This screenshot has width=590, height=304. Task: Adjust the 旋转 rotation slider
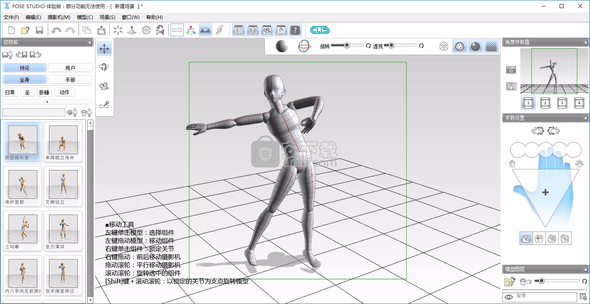pyautogui.click(x=347, y=45)
